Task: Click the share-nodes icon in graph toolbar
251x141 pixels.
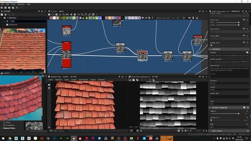Action: pyautogui.click(x=71, y=14)
